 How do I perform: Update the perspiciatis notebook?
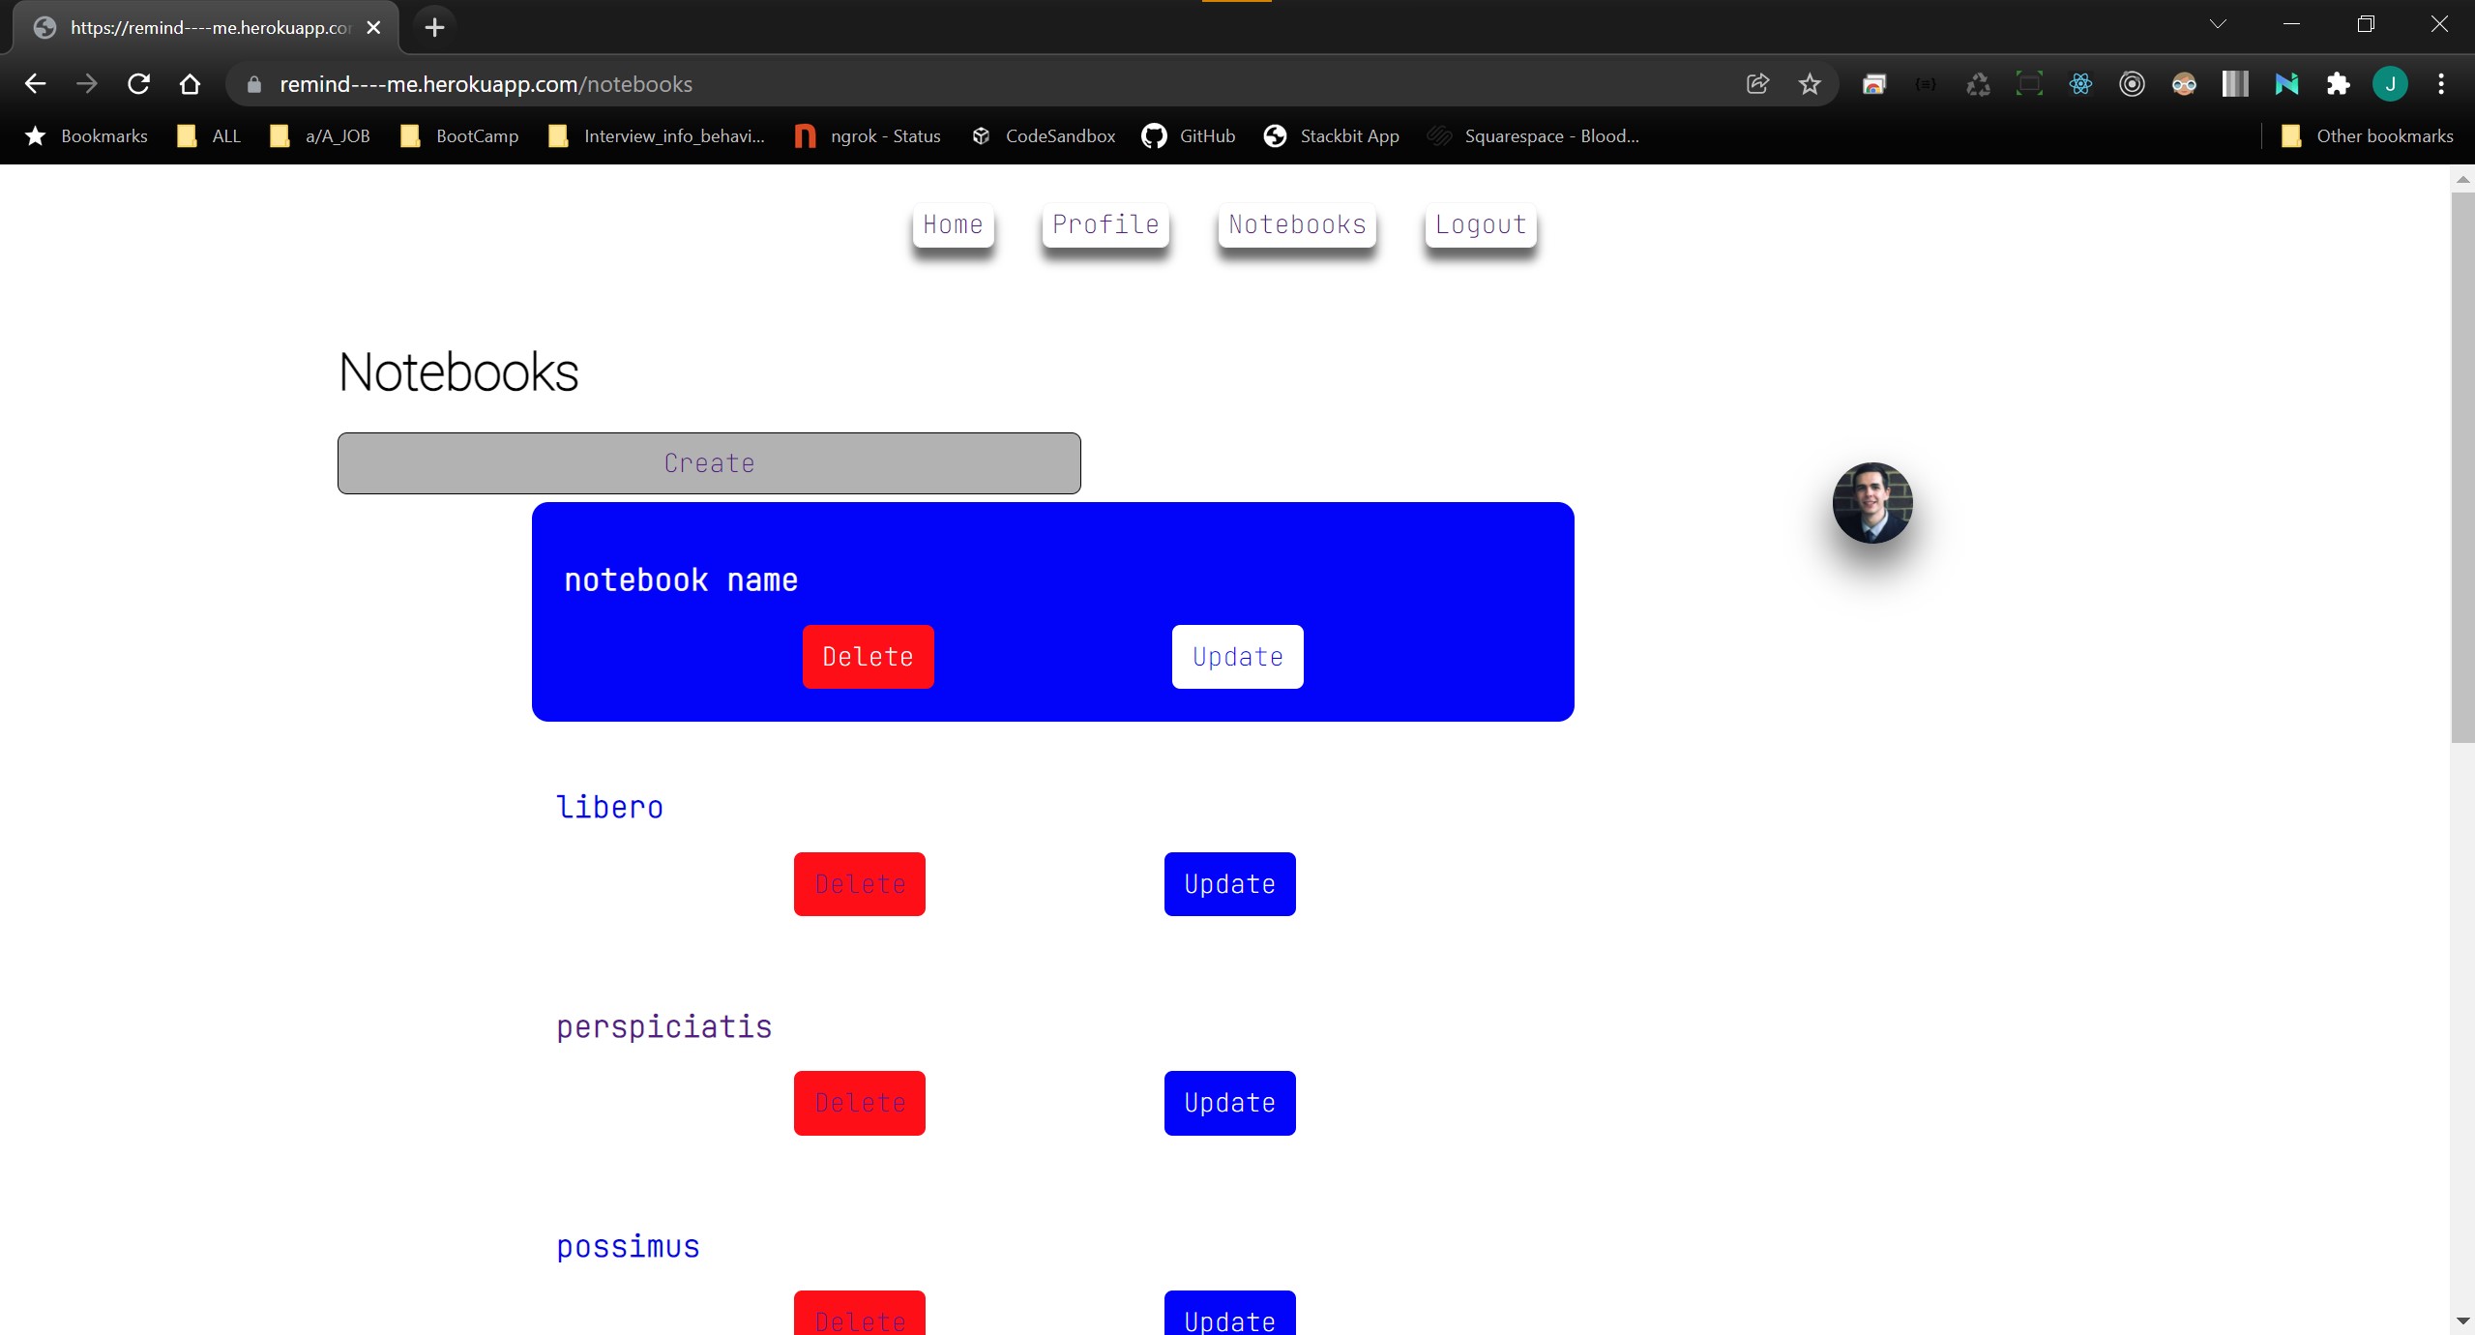pos(1229,1103)
